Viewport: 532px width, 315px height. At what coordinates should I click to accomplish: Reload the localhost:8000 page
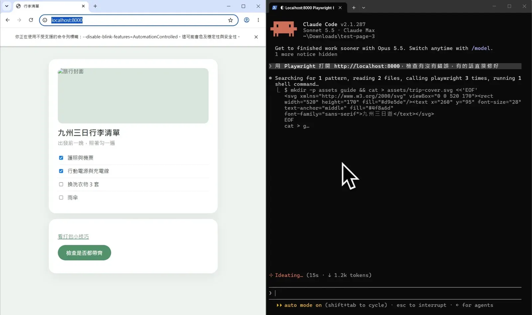[31, 20]
